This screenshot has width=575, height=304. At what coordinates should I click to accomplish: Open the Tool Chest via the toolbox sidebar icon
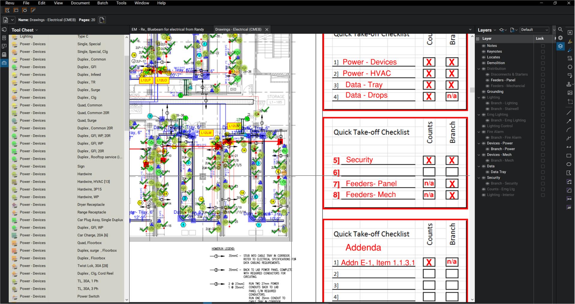tap(4, 63)
